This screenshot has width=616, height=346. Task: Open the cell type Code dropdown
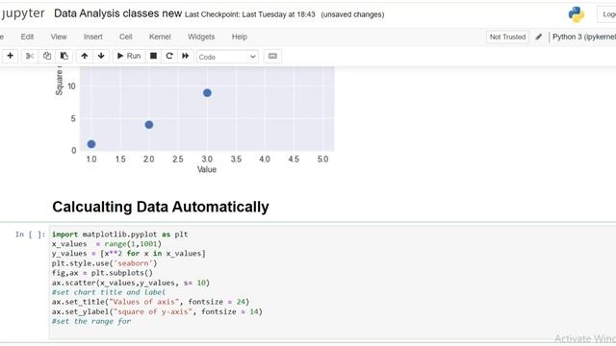coord(227,57)
